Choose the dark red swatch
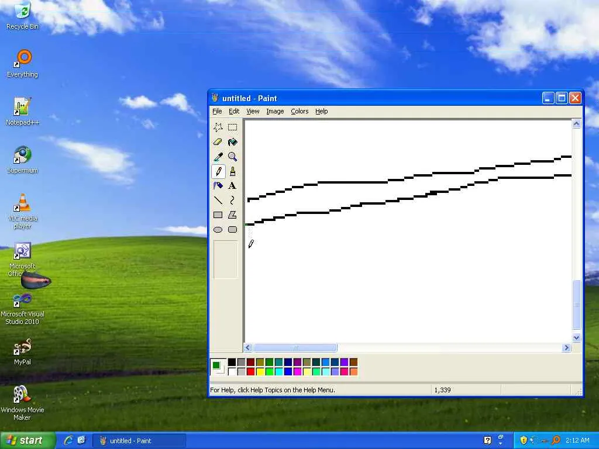The height and width of the screenshot is (449, 599). [x=250, y=362]
